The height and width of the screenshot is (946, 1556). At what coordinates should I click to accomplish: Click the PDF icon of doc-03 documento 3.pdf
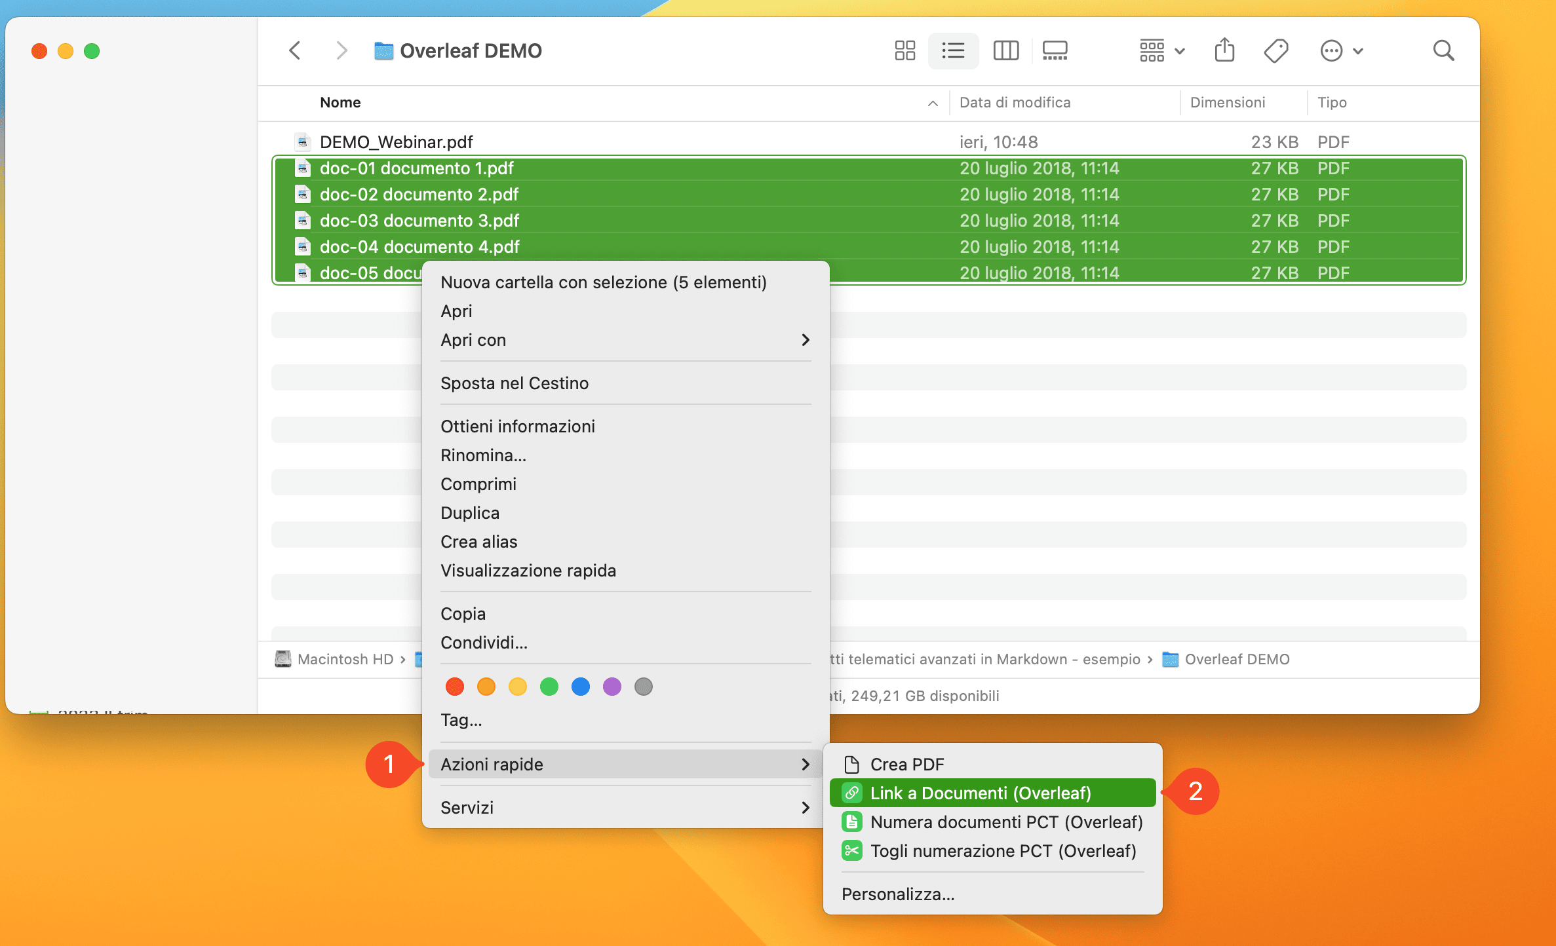point(302,221)
